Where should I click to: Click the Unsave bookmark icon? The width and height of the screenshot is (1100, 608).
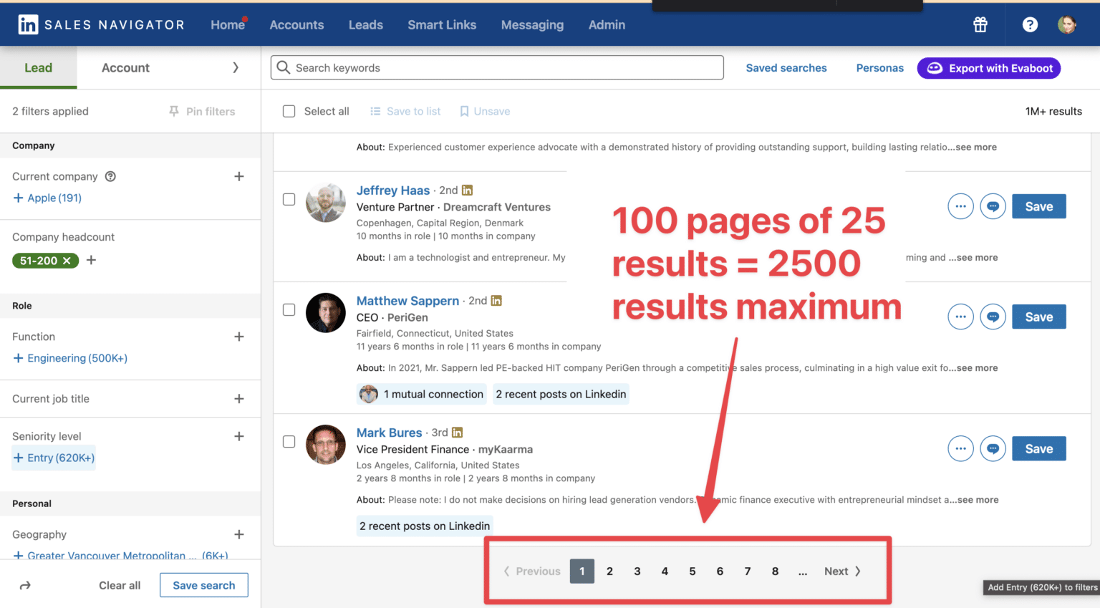(465, 111)
